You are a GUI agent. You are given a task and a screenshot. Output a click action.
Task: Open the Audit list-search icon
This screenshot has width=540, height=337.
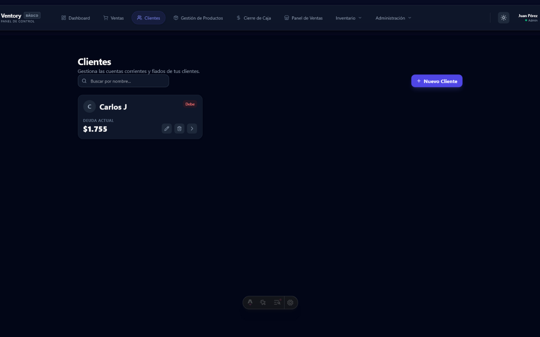(x=277, y=302)
